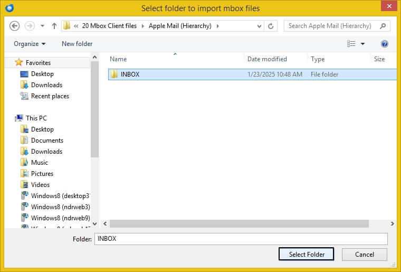
Task: Click the Folder name input field
Action: click(x=241, y=239)
